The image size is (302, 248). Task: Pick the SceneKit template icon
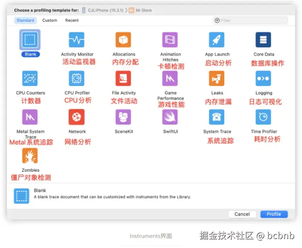[x=123, y=117]
